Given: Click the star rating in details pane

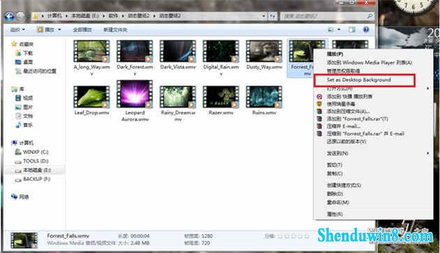Looking at the screenshot, I should (293, 236).
